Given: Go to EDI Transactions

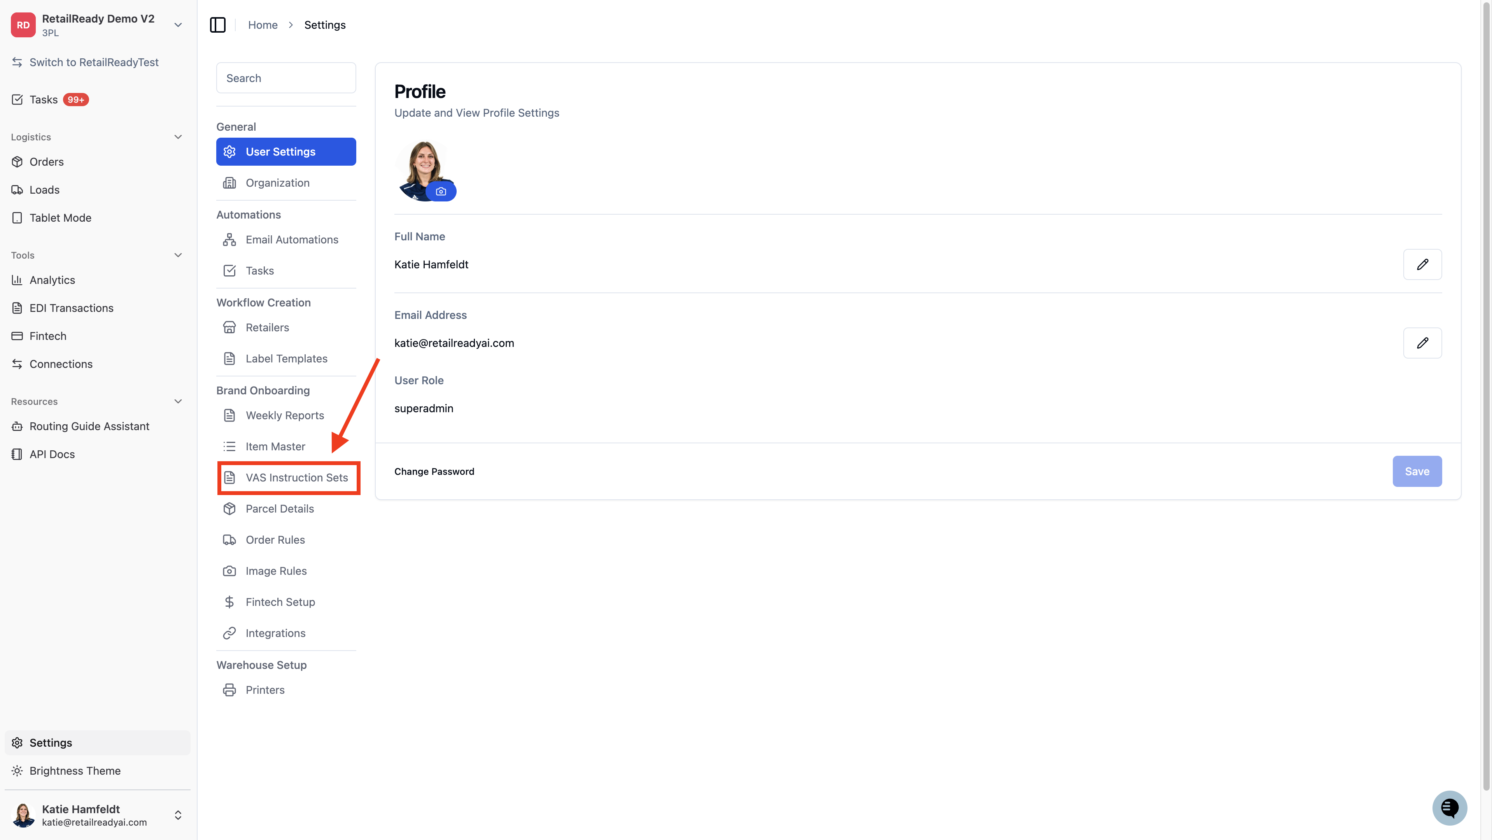Looking at the screenshot, I should (x=71, y=308).
